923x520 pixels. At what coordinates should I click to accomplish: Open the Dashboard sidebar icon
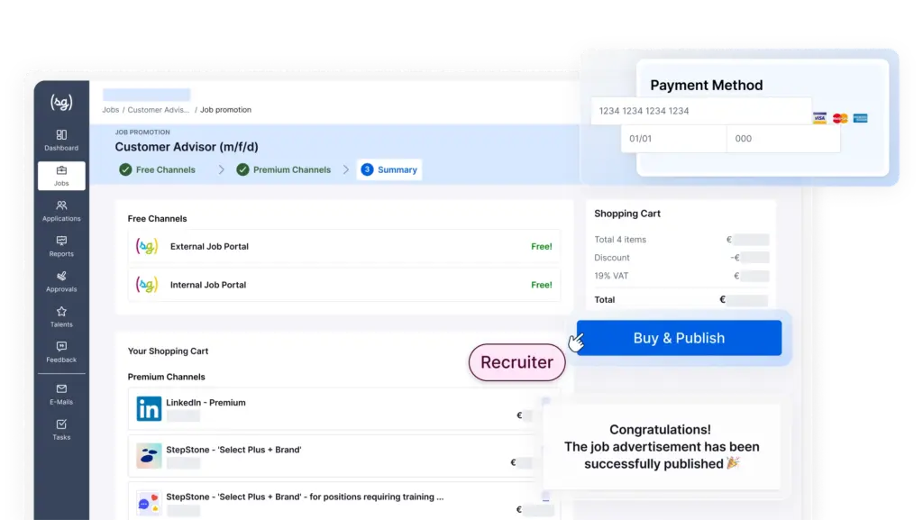point(61,135)
